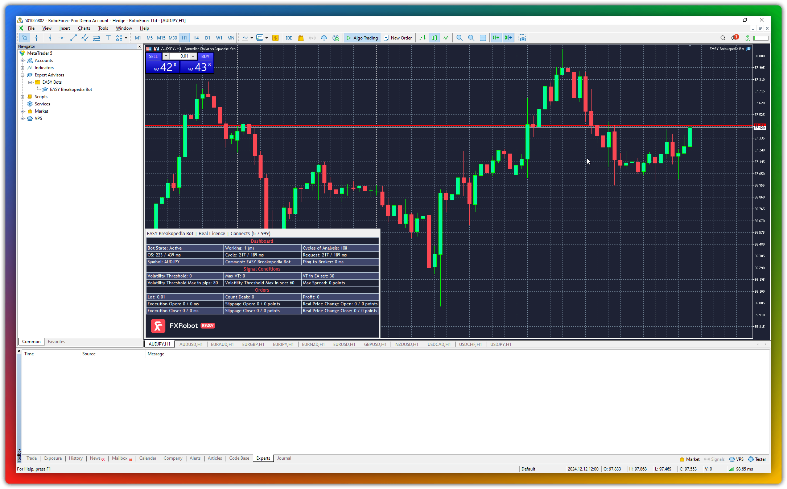Image resolution: width=787 pixels, height=489 pixels.
Task: Draw a vertical line on chart
Action: click(x=50, y=38)
